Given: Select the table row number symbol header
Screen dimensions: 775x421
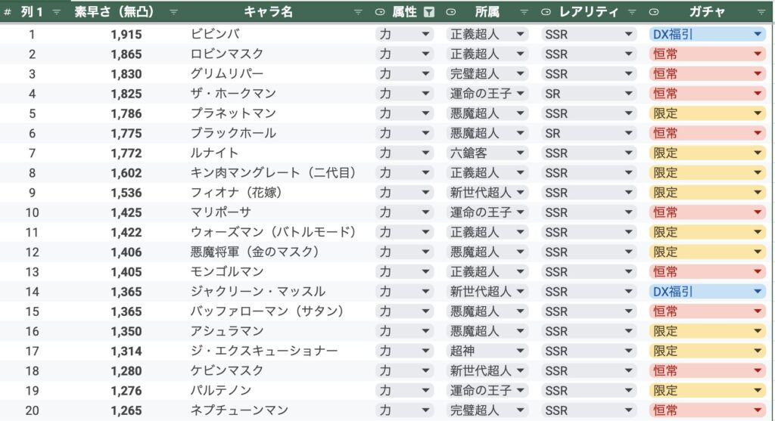Looking at the screenshot, I should point(7,12).
